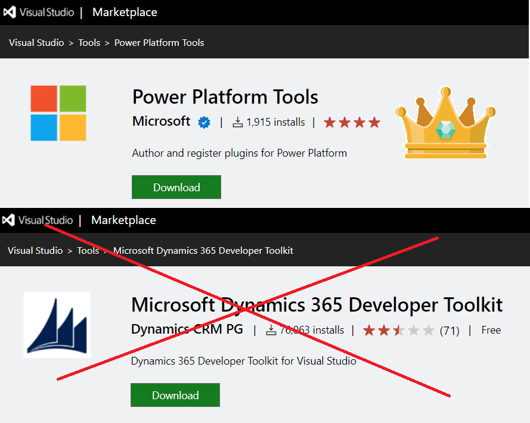
Task: Open Microsoft publisher link
Action: 161,121
